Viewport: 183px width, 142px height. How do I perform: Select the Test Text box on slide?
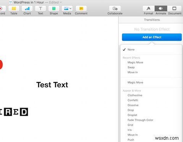(x=52, y=85)
